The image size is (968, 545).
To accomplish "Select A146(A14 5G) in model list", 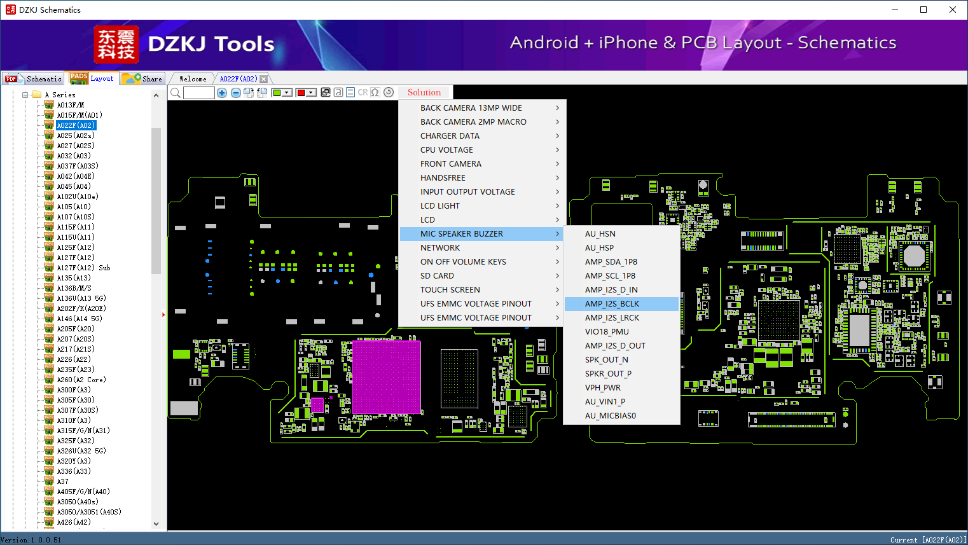I will [x=80, y=319].
